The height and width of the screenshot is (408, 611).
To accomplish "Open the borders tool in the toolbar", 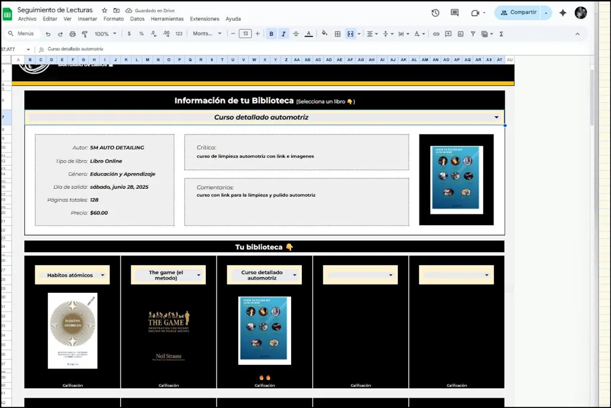I will coord(338,34).
